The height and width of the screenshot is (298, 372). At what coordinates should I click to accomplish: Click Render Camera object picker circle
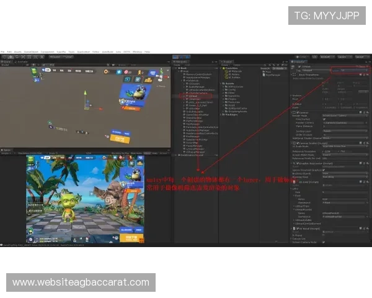[365, 123]
